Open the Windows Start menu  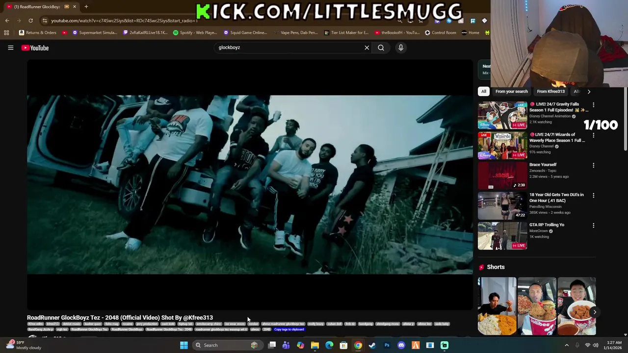click(183, 345)
